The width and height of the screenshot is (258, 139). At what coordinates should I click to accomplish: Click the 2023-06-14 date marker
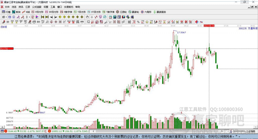coord(209,26)
